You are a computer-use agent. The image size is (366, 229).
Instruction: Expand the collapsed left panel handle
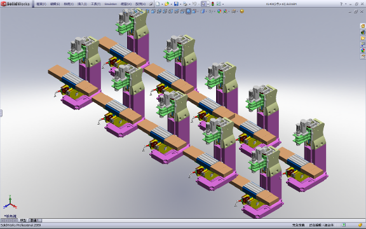pyautogui.click(x=1, y=113)
